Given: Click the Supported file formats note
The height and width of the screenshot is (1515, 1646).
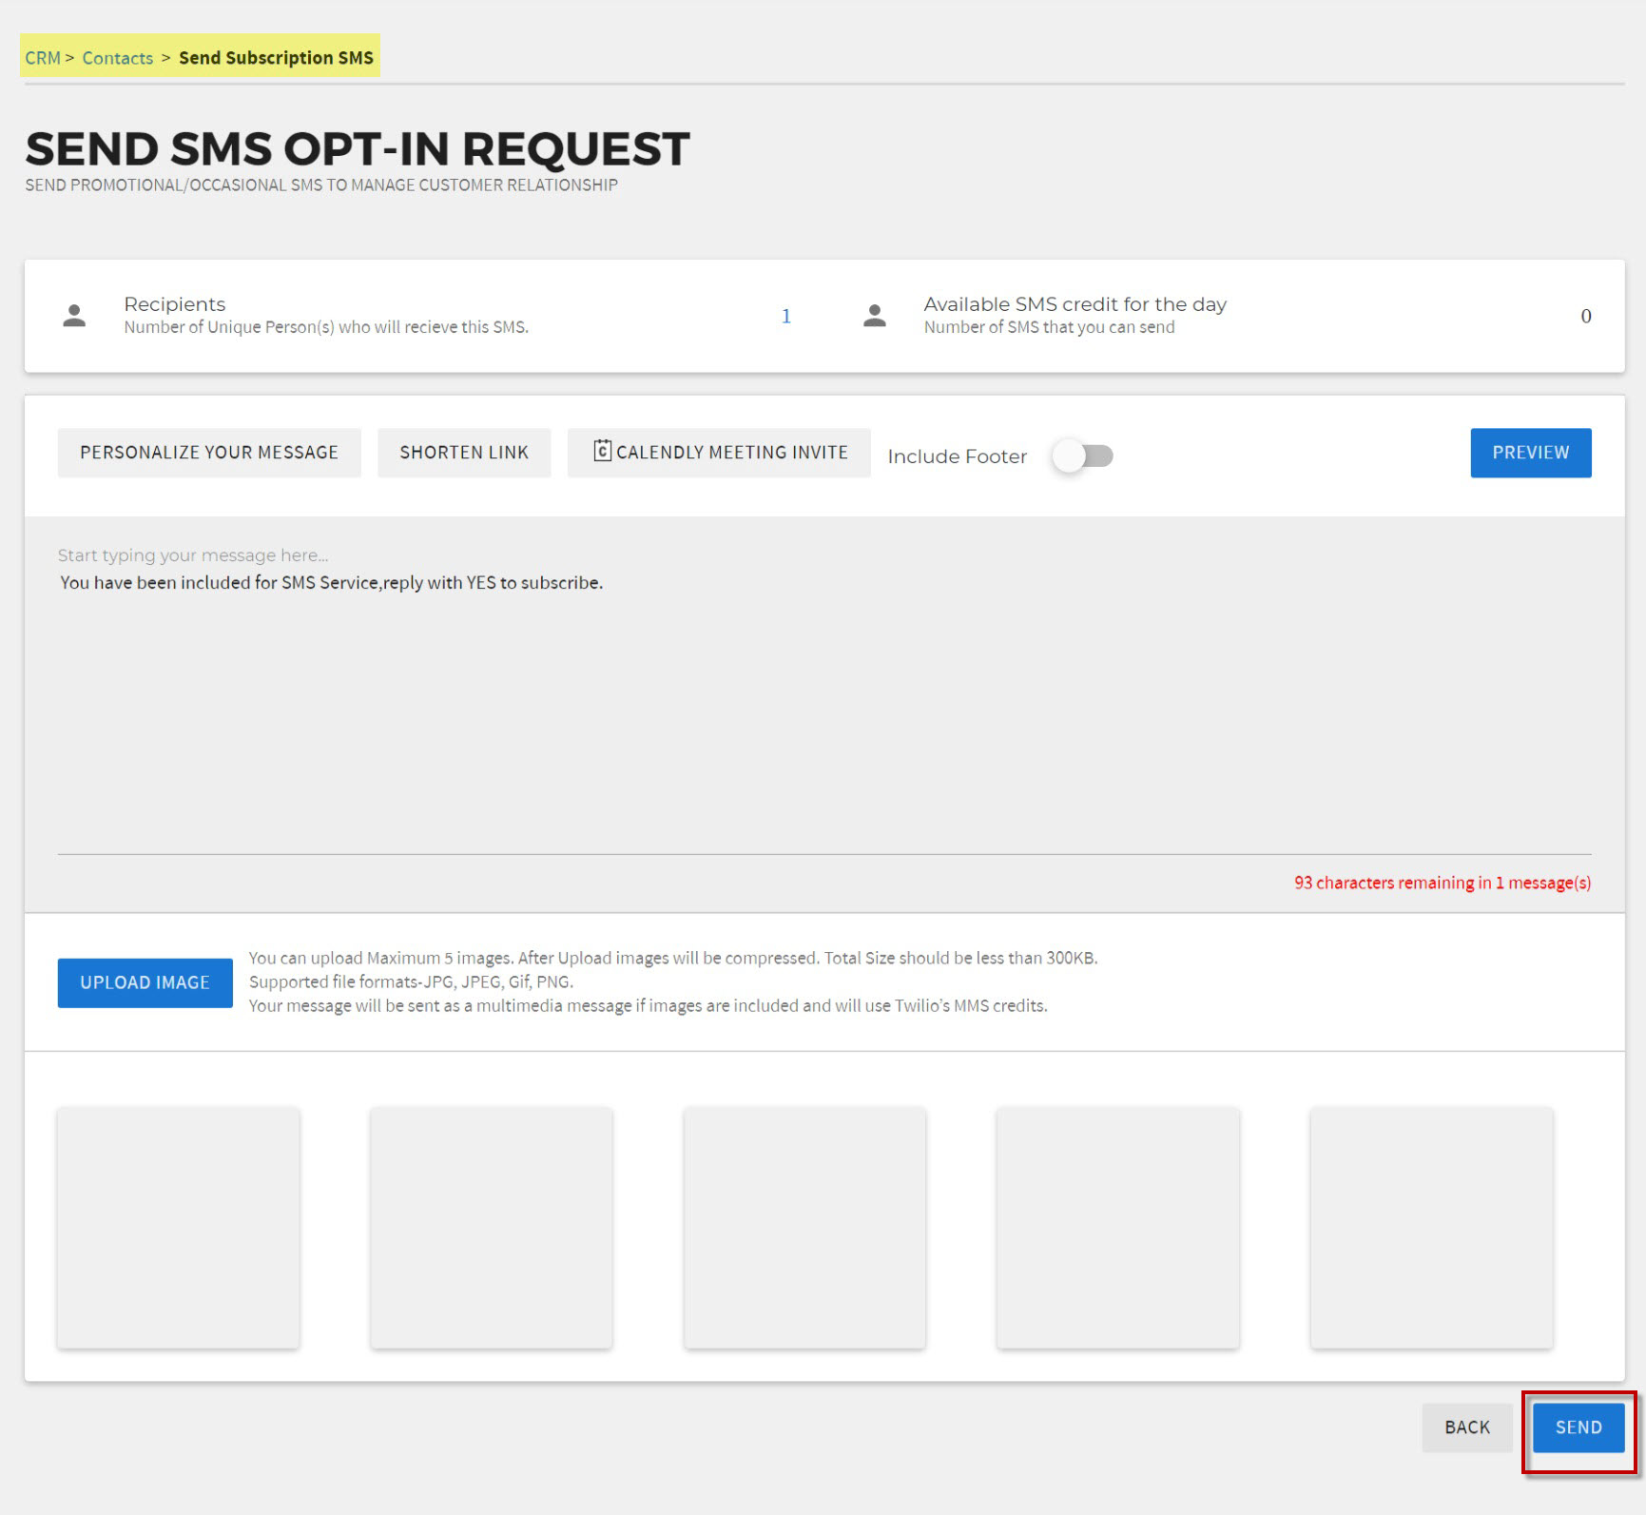Looking at the screenshot, I should tap(411, 981).
